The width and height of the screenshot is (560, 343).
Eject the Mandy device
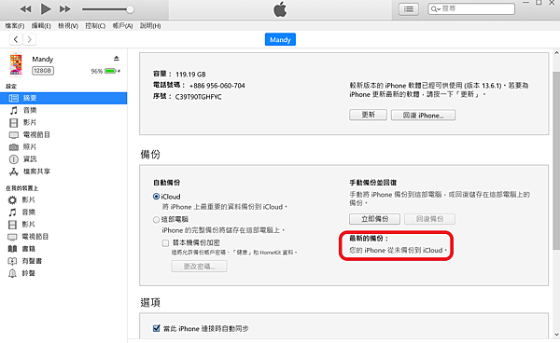117,58
